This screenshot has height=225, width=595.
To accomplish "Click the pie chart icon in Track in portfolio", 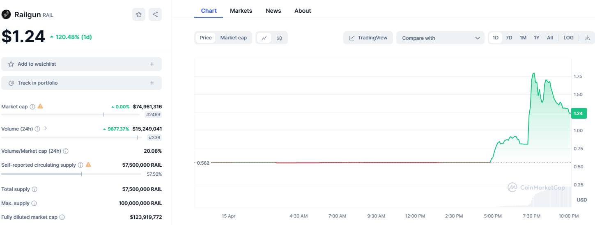I will point(11,83).
